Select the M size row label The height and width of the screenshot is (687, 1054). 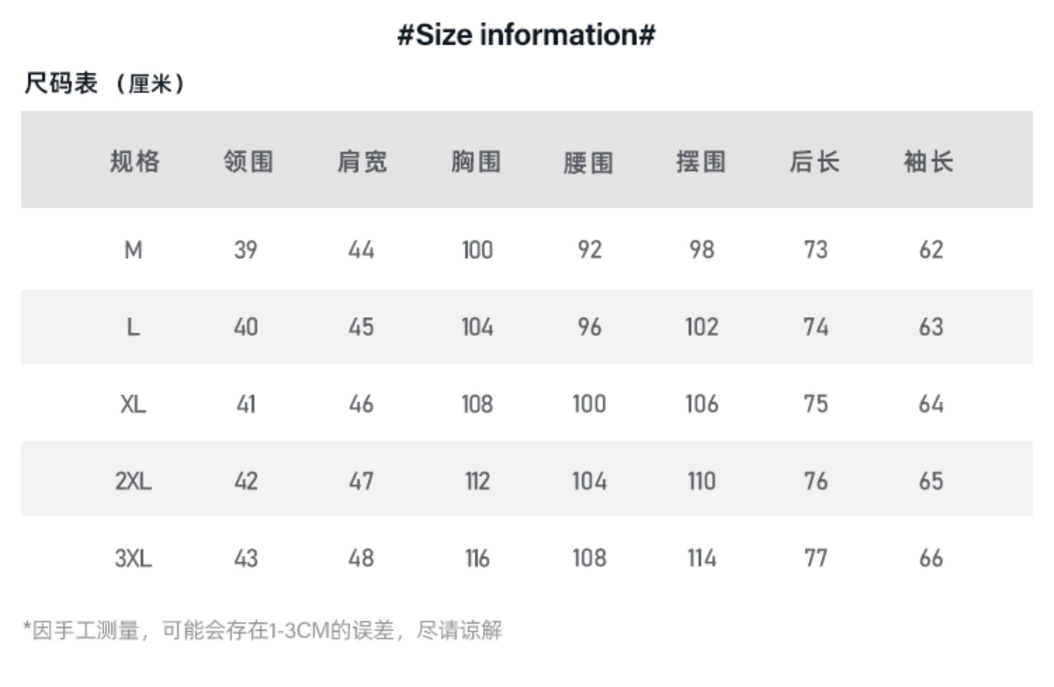pyautogui.click(x=133, y=250)
